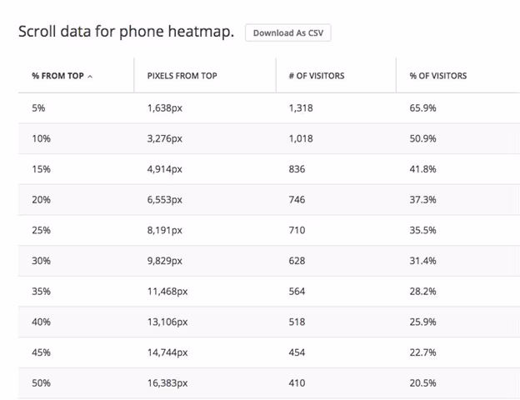Click the Download As CSV button
The width and height of the screenshot is (520, 400).
click(x=287, y=32)
